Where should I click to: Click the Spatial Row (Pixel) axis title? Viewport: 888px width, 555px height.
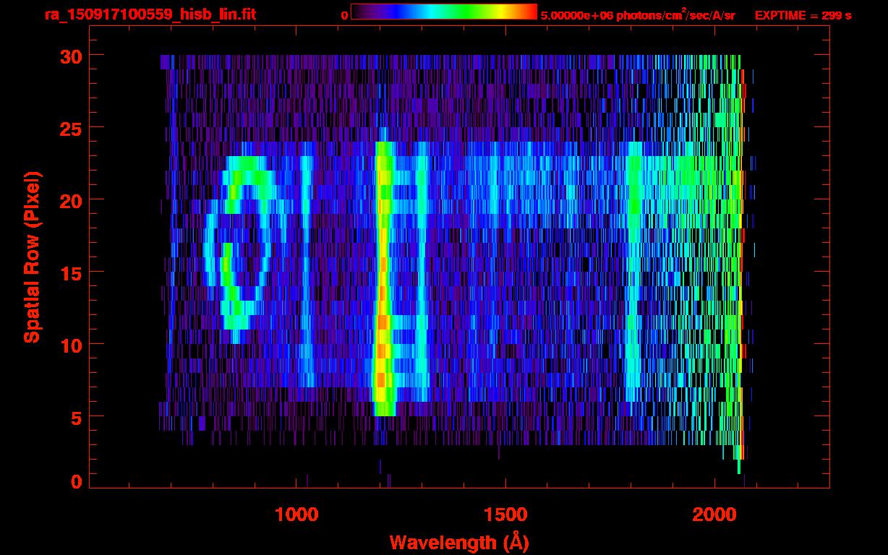click(32, 257)
